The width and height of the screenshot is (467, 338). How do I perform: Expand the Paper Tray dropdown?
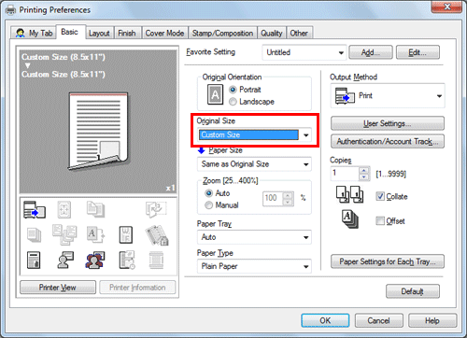click(254, 237)
